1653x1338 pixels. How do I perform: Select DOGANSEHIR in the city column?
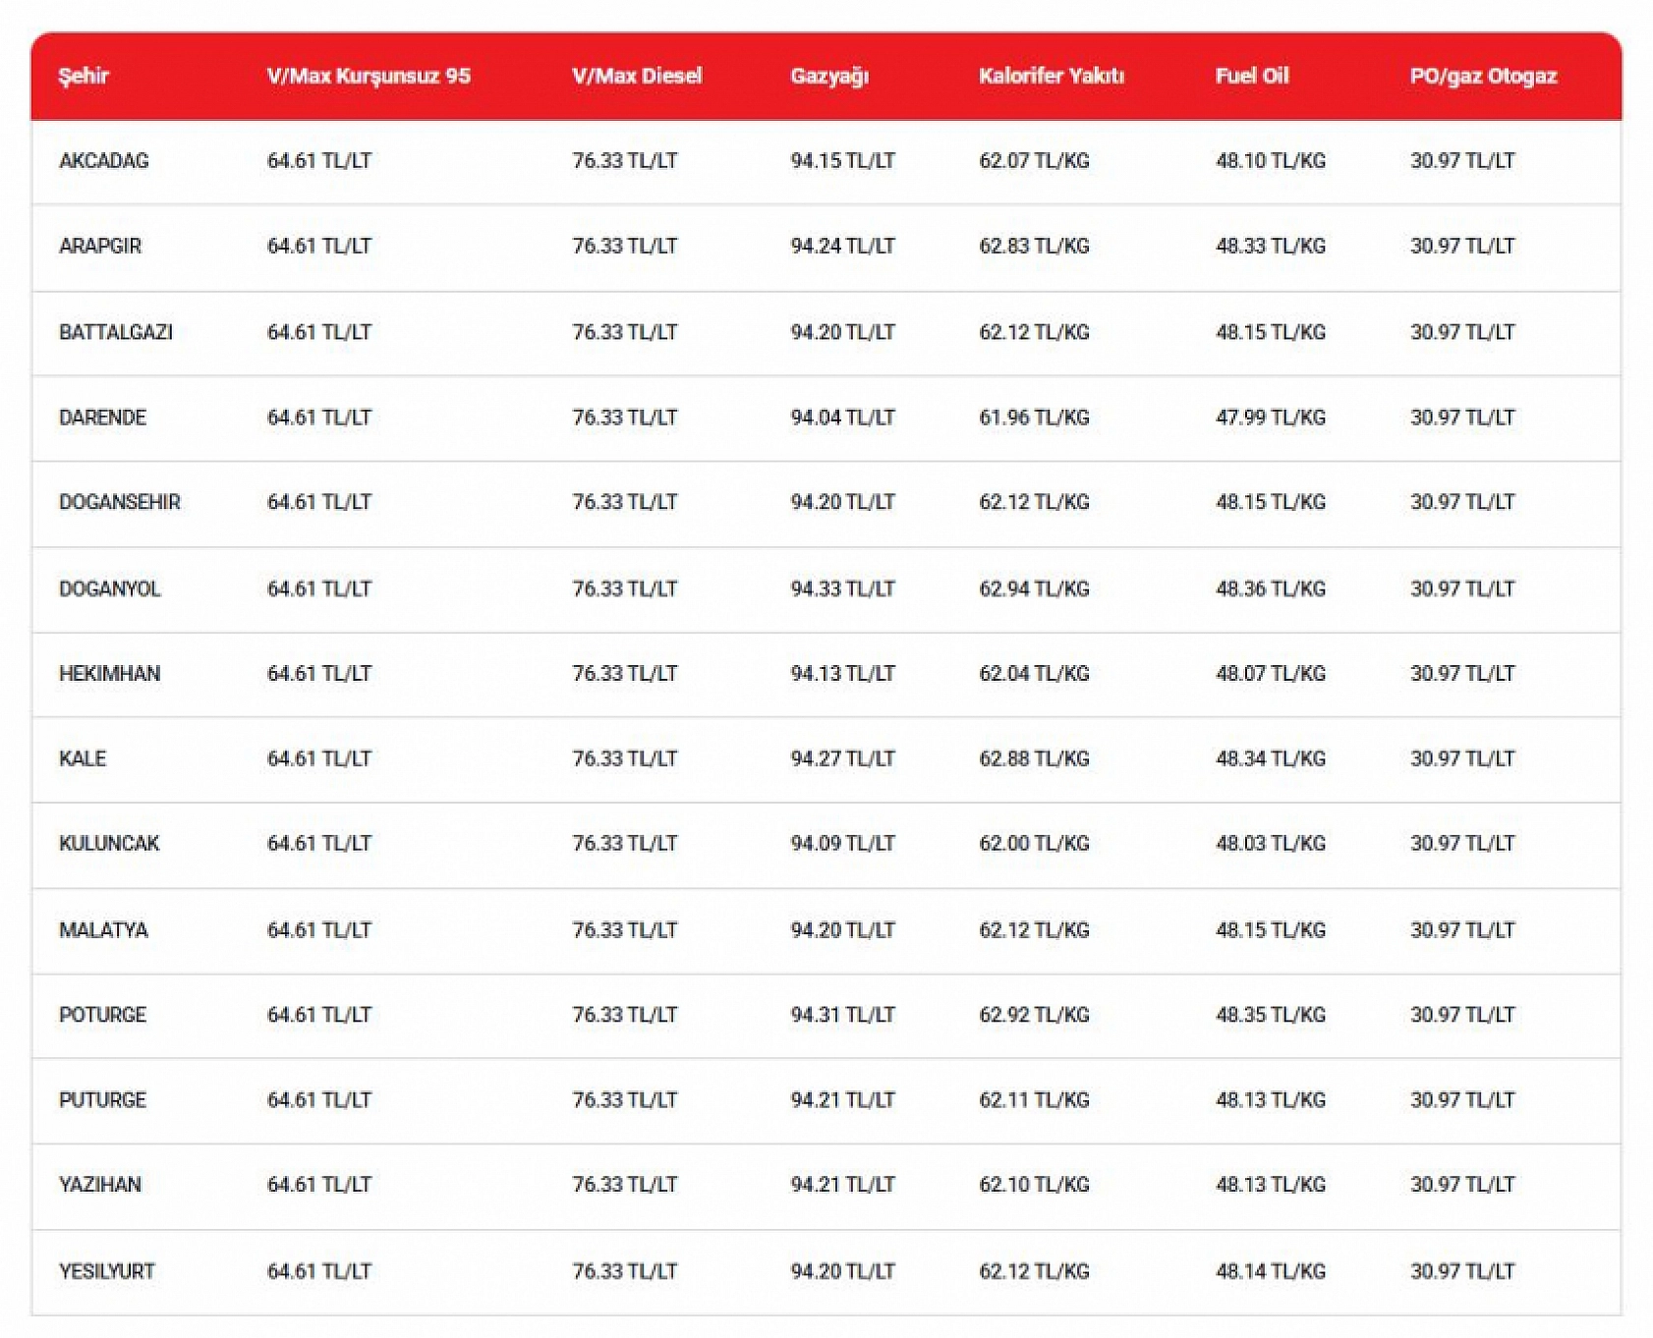point(120,502)
